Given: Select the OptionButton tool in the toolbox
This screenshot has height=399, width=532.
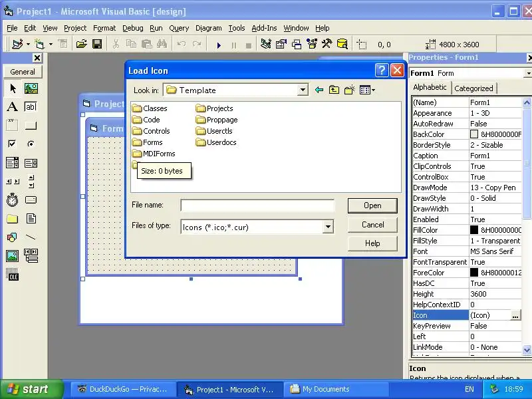Looking at the screenshot, I should 31,144.
